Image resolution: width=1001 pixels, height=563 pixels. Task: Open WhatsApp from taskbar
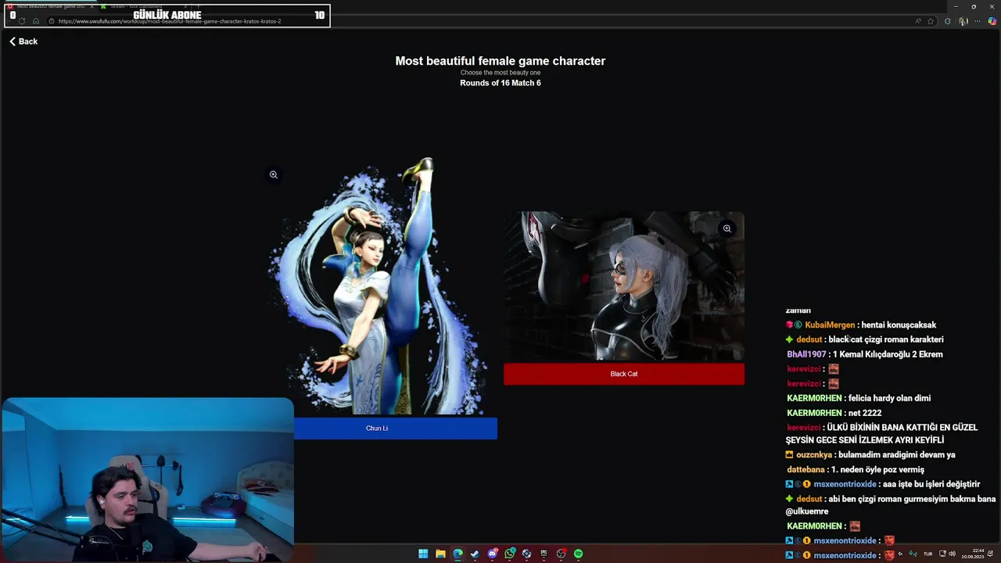(510, 554)
